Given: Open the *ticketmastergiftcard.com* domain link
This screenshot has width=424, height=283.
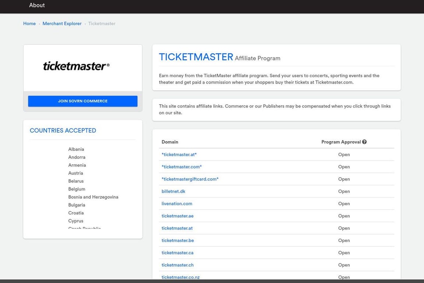Looking at the screenshot, I should point(190,179).
